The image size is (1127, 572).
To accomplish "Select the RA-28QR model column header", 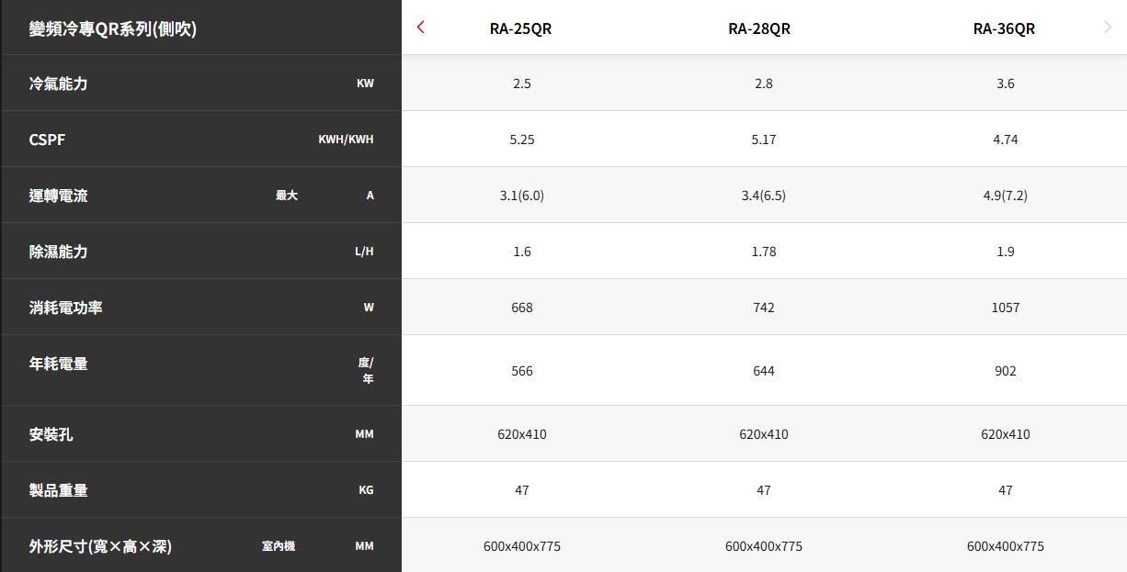I will click(x=759, y=28).
